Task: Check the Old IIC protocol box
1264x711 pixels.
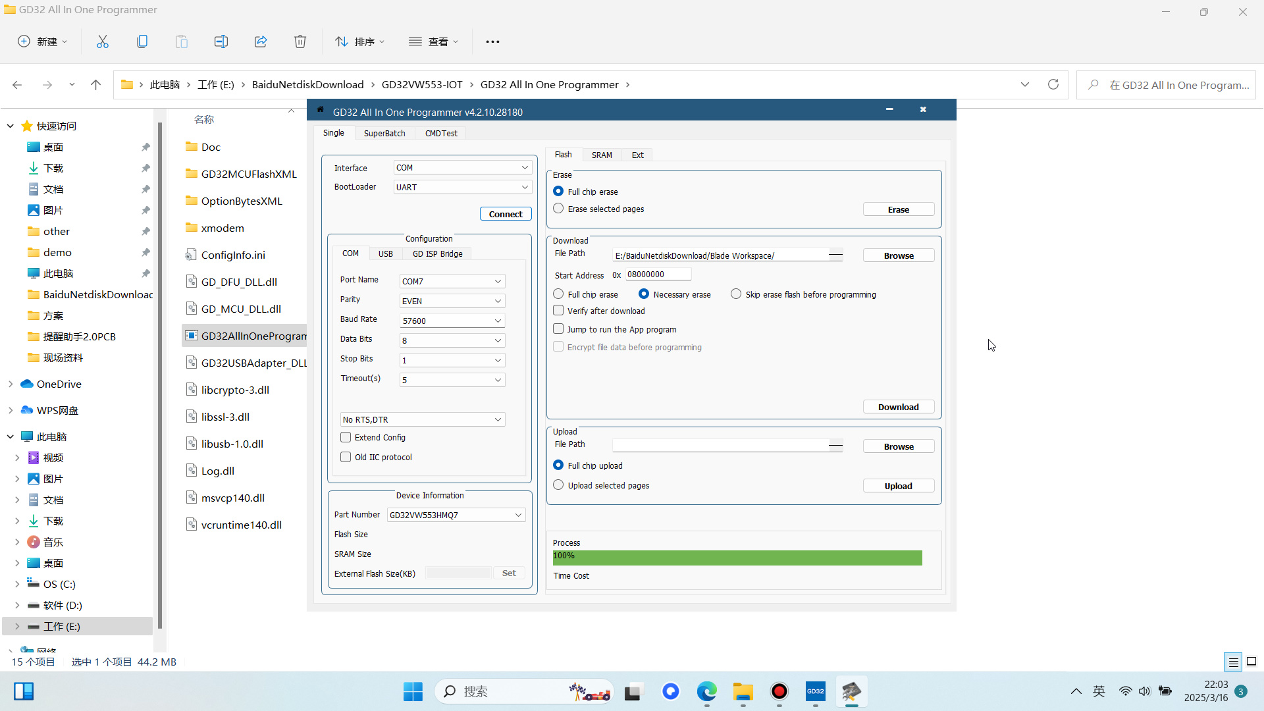Action: (x=346, y=457)
